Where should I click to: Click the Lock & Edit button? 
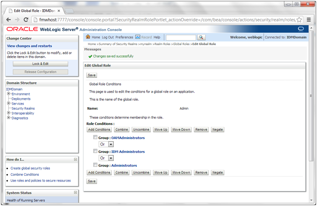point(40,64)
